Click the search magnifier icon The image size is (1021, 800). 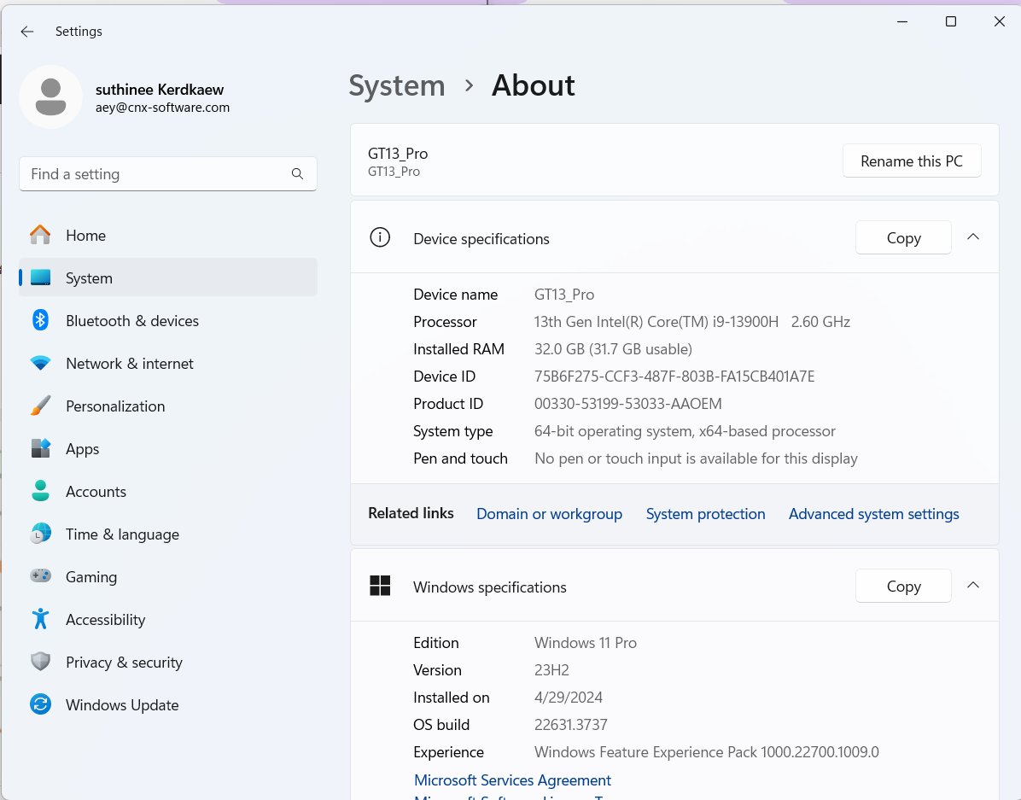pos(298,174)
